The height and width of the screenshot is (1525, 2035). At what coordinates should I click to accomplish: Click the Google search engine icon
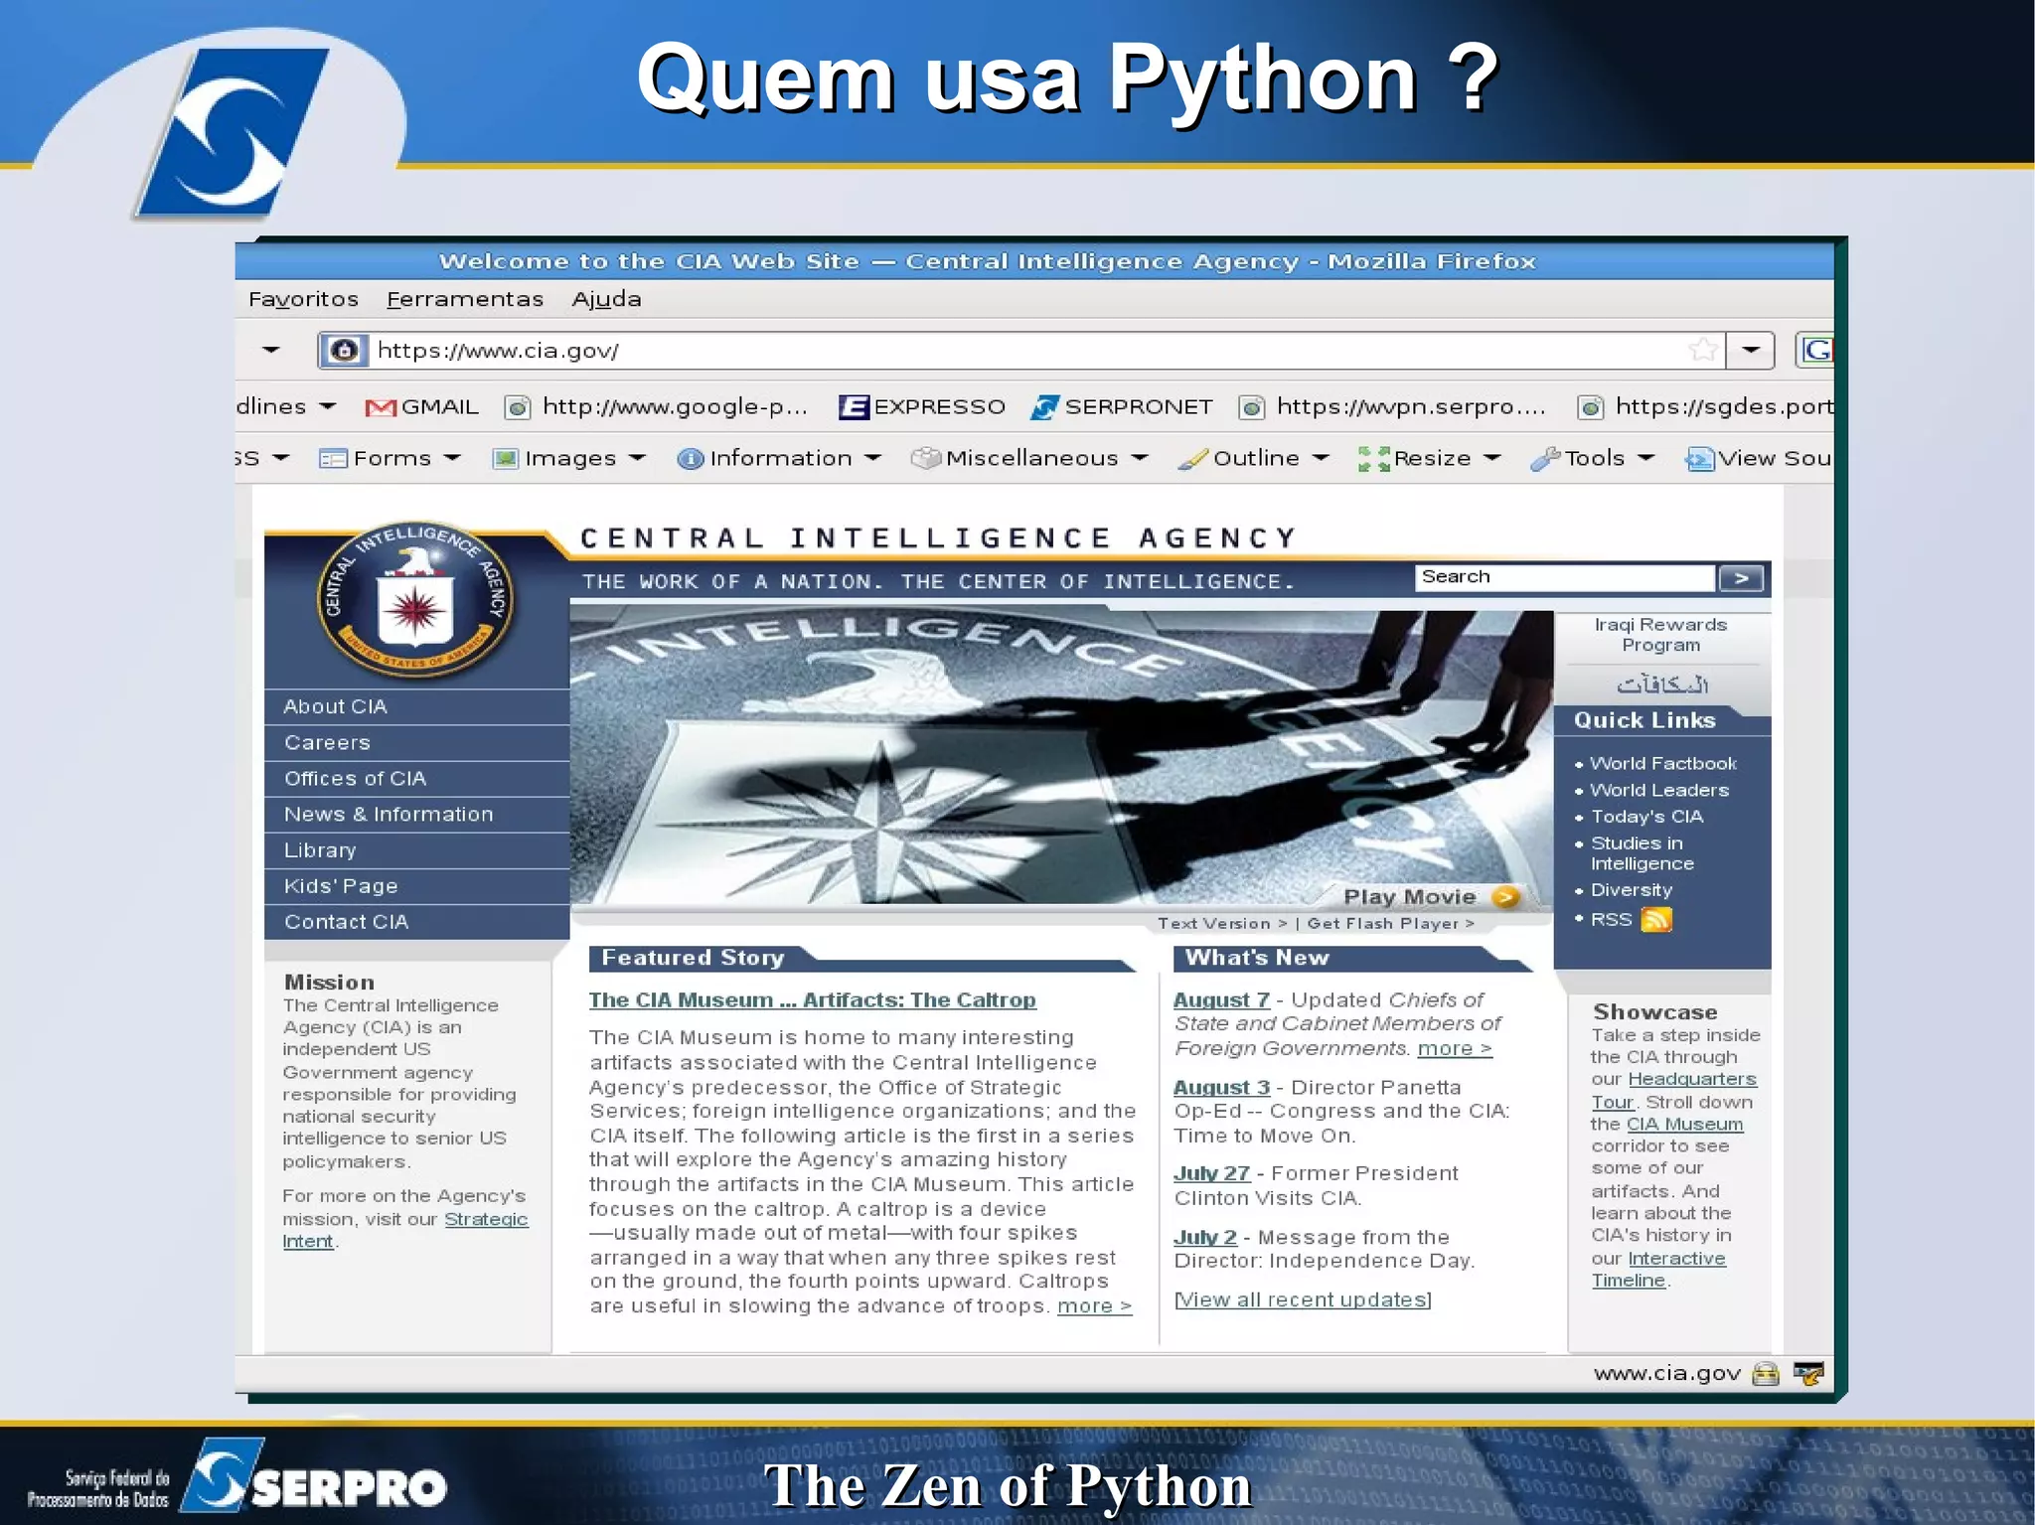[1816, 350]
